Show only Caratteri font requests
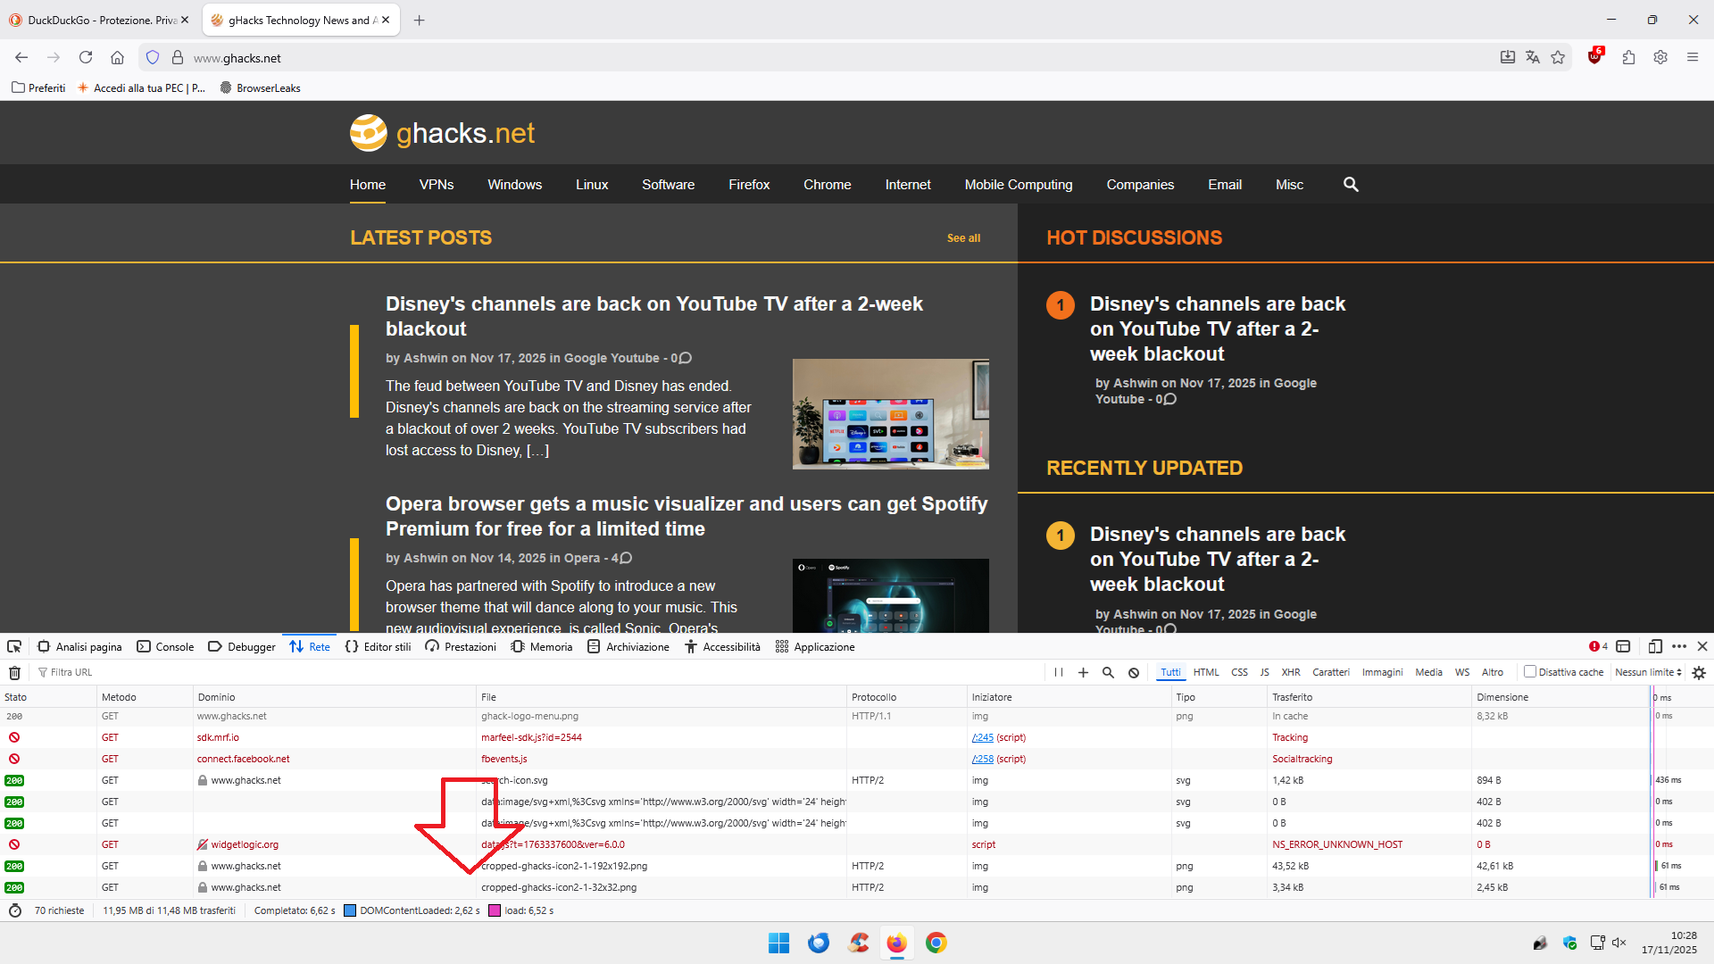1714x964 pixels. click(1330, 672)
